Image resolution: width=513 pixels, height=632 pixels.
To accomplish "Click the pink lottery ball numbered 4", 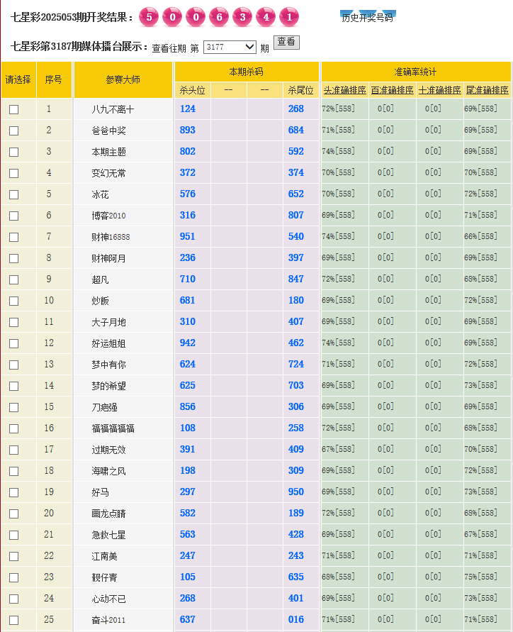I will [266, 16].
